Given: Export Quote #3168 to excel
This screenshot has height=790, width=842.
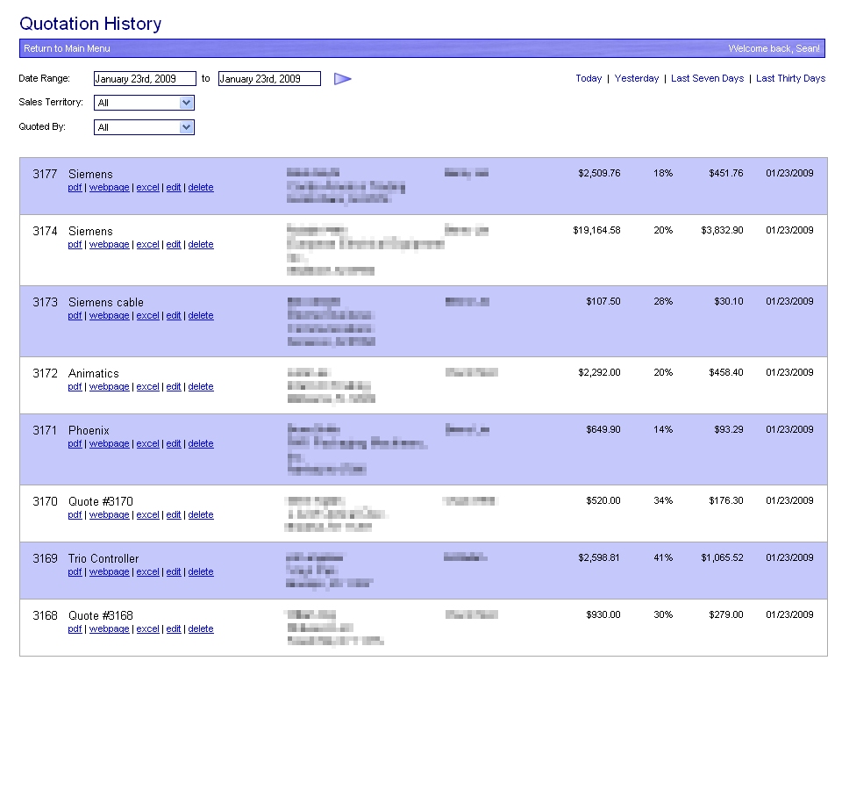Looking at the screenshot, I should [x=147, y=628].
